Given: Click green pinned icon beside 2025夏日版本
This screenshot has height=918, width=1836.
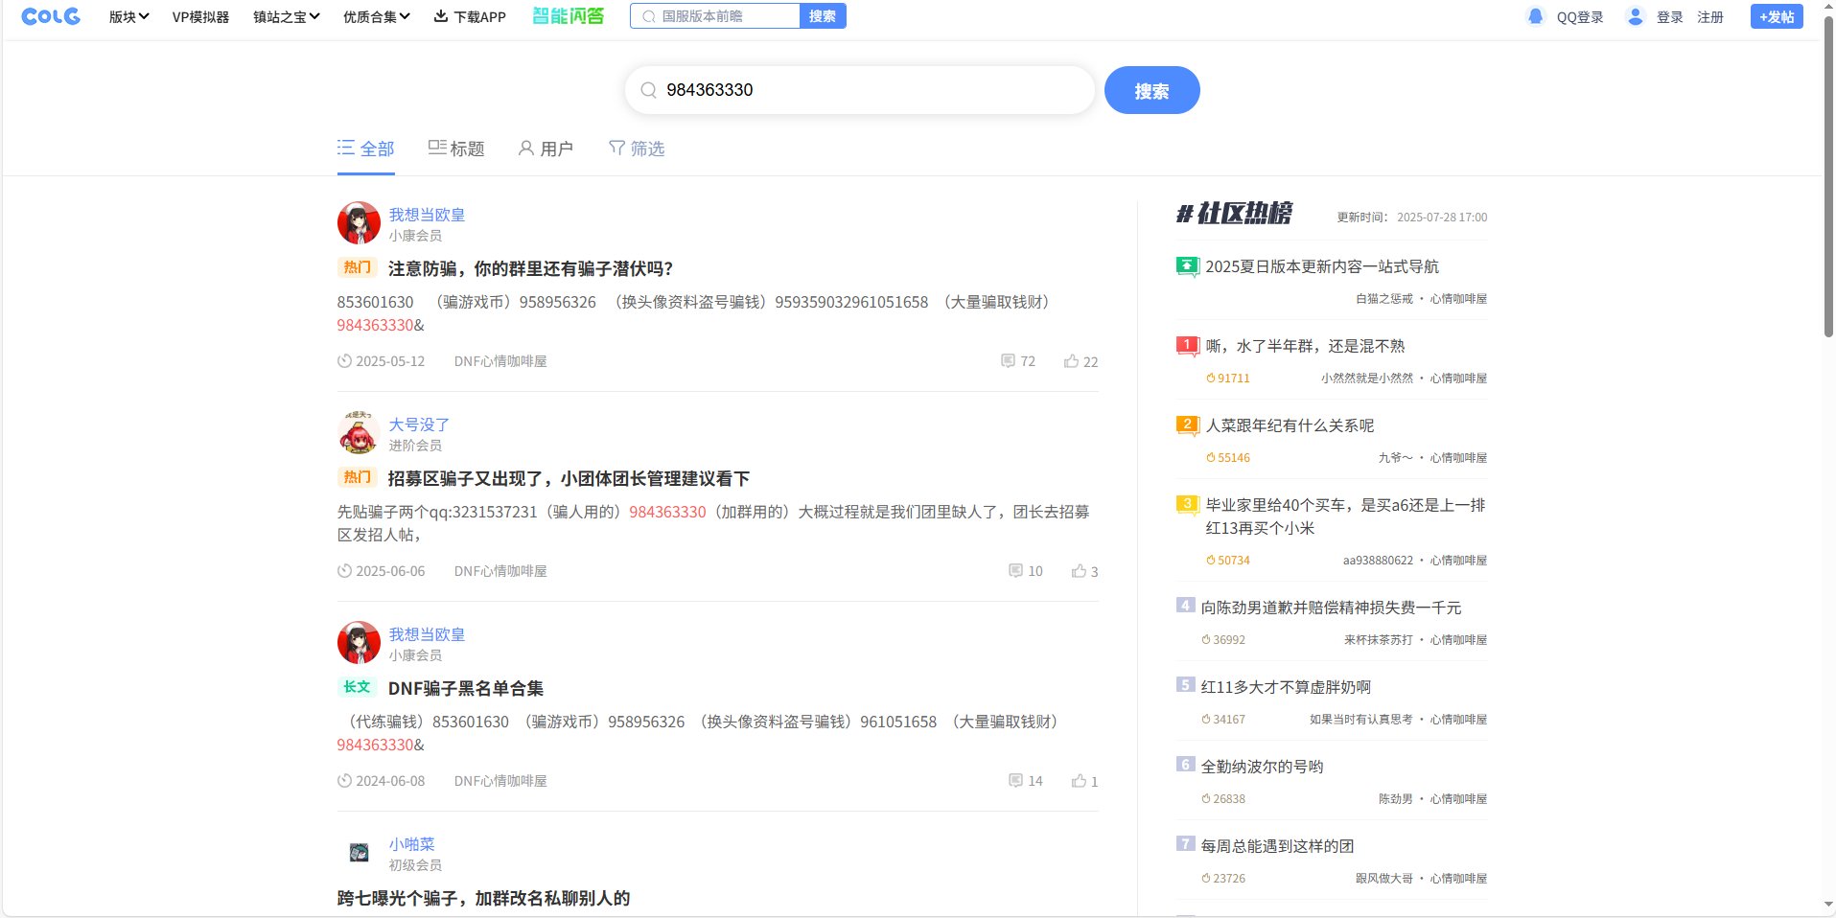Looking at the screenshot, I should (x=1187, y=266).
